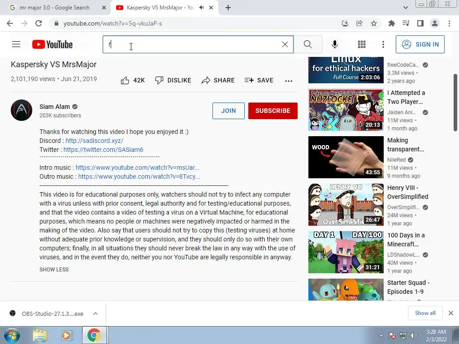
Task: Click the JOIN channel button
Action: pyautogui.click(x=229, y=111)
